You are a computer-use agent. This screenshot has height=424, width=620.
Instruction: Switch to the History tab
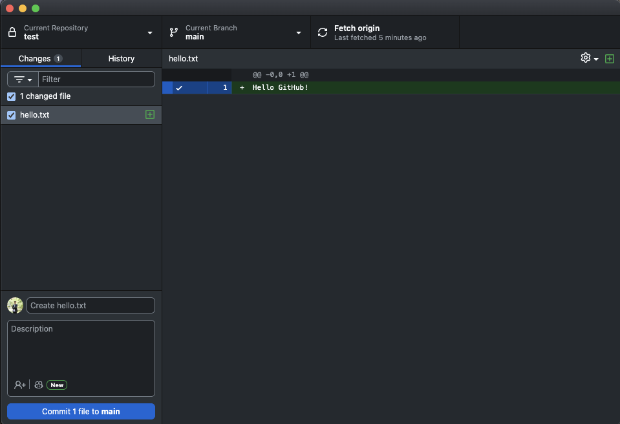click(122, 58)
